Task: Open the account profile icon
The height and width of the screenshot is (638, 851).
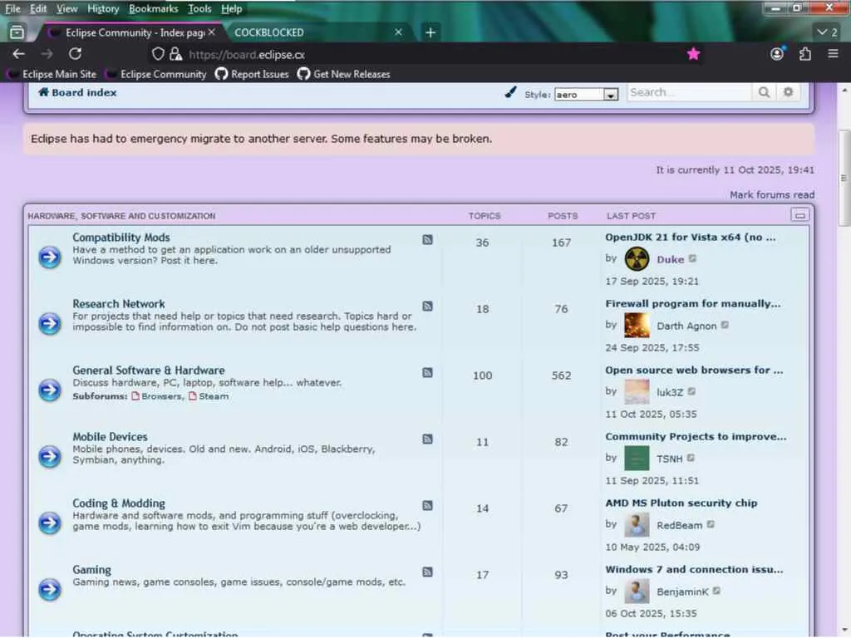Action: [777, 54]
